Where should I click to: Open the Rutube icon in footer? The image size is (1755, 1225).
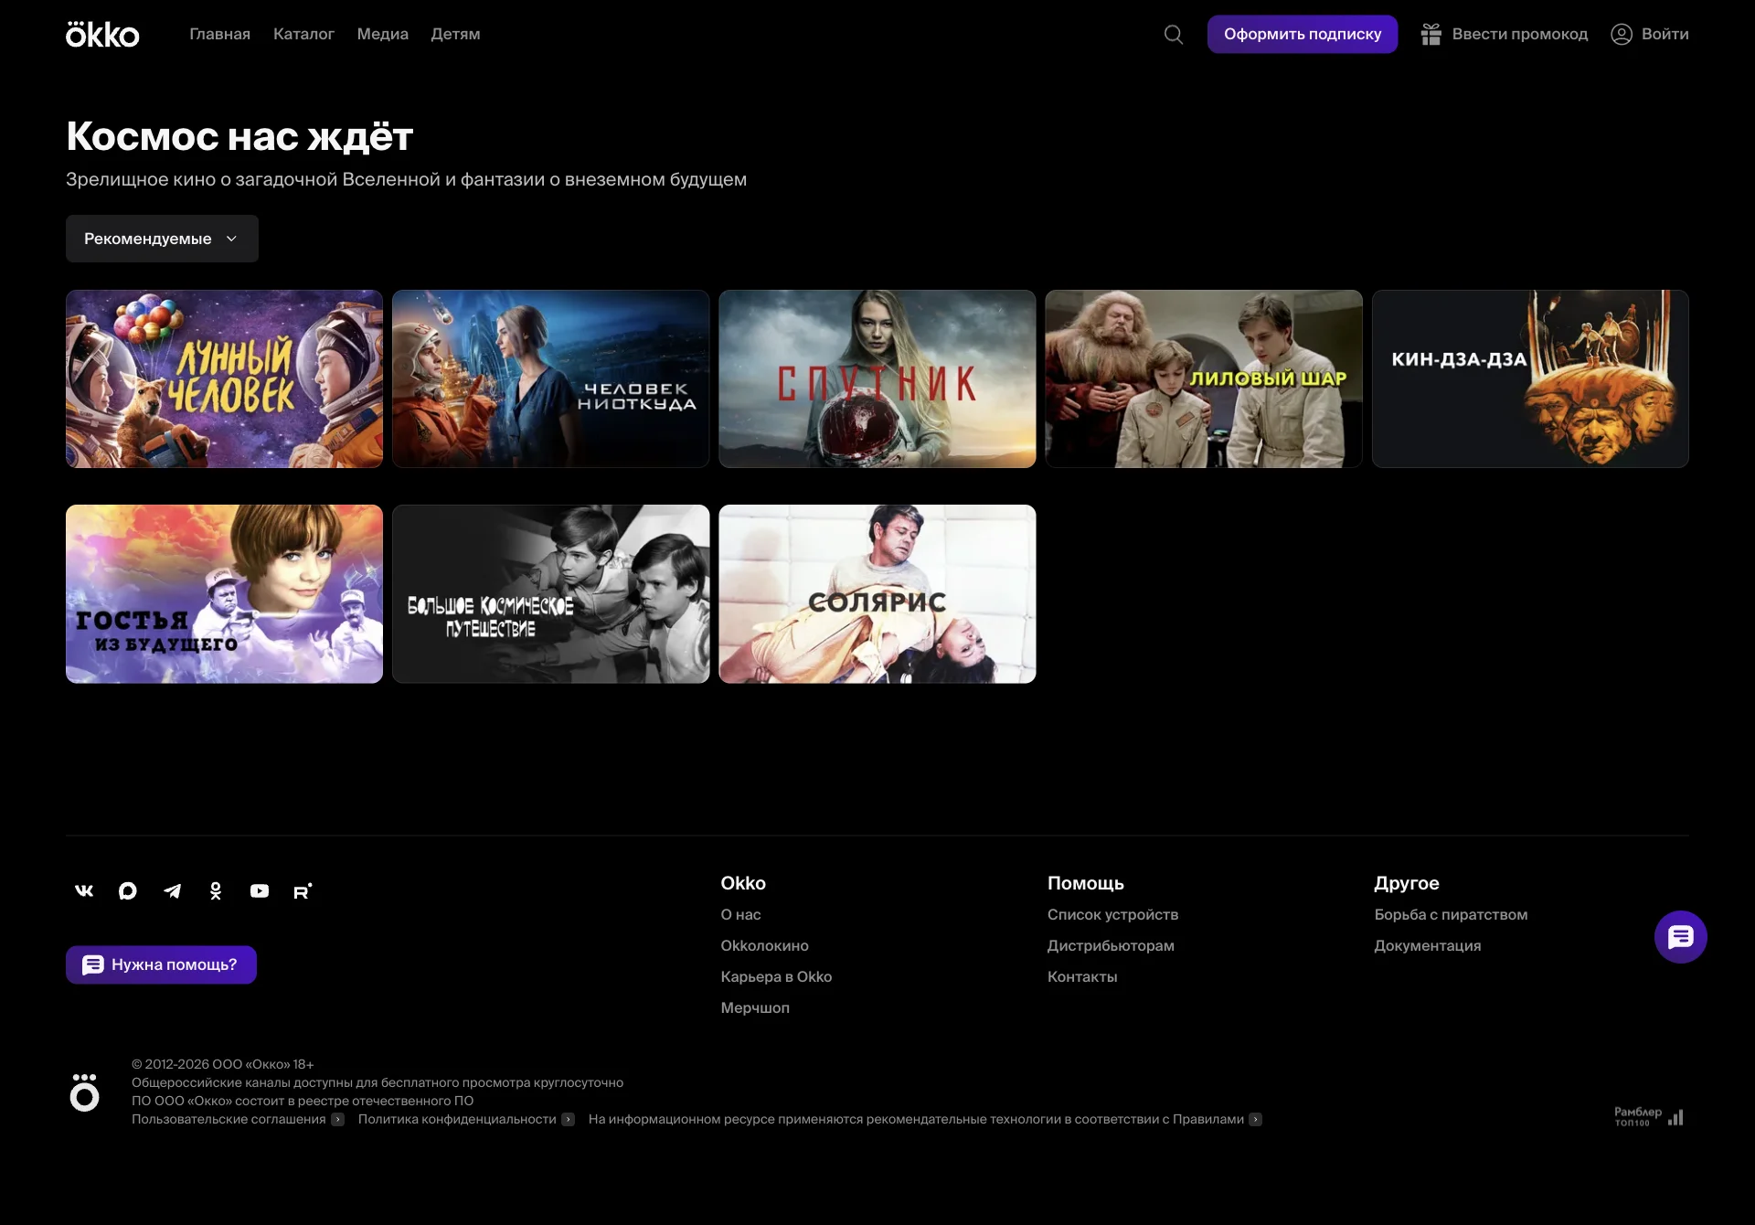tap(303, 890)
